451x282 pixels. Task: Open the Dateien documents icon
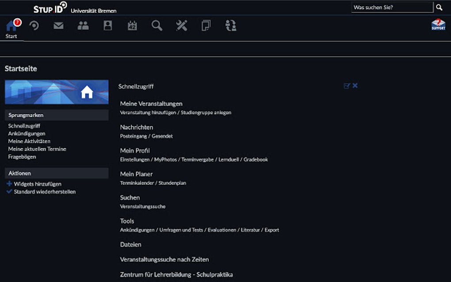coord(206,26)
